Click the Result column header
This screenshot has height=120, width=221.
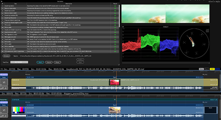click(x=115, y=4)
